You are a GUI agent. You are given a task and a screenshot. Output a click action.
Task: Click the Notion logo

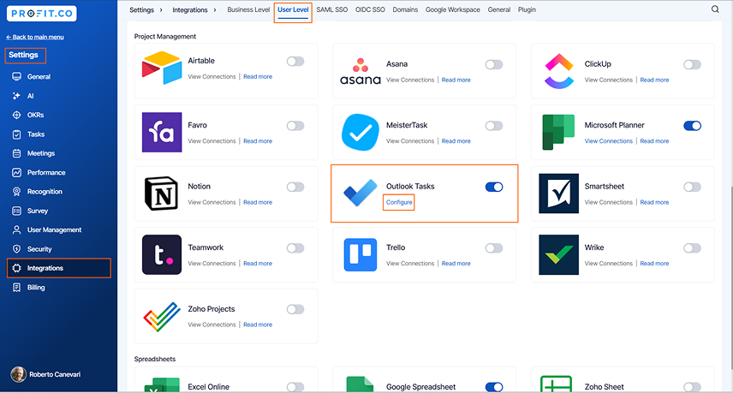[x=162, y=194]
